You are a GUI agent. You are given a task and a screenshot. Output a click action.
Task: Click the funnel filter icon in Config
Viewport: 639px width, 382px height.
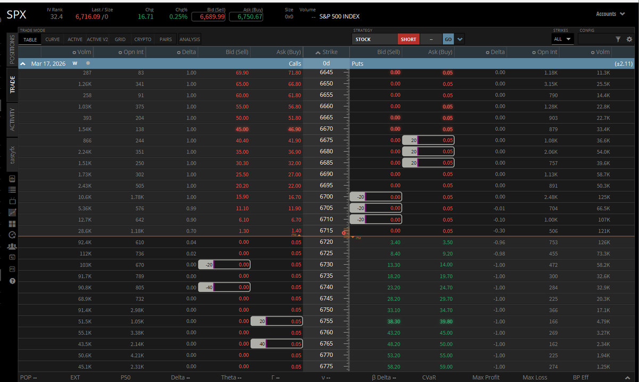coord(618,39)
